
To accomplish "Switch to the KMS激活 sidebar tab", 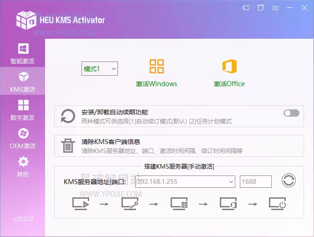I will [x=22, y=81].
